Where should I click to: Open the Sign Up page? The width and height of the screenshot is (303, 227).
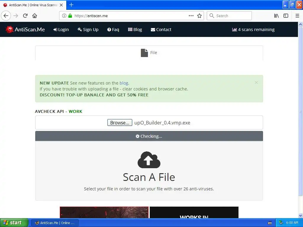[x=88, y=30]
